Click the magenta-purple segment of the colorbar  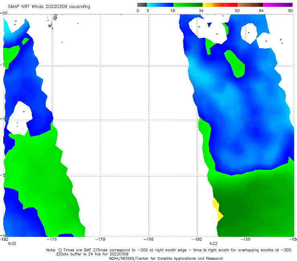278,5
